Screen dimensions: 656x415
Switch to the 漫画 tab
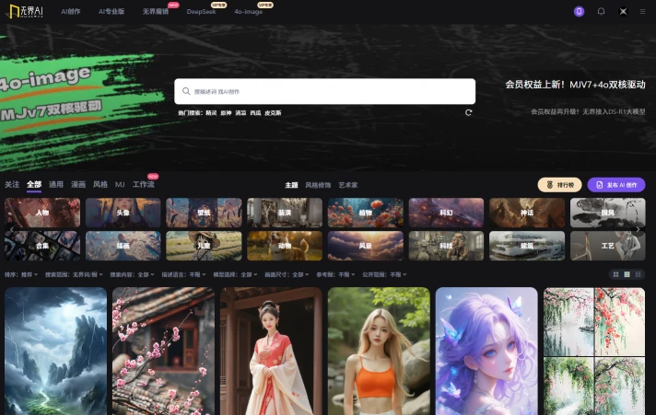[78, 184]
